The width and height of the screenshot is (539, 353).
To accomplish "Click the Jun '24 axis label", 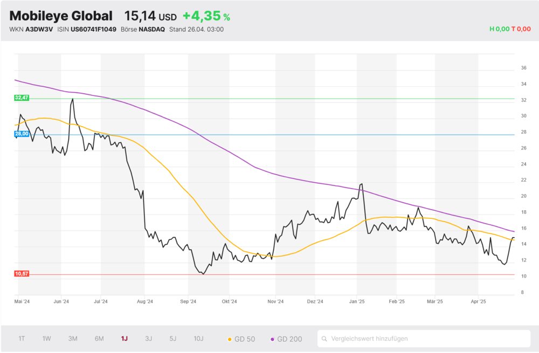I will click(61, 301).
